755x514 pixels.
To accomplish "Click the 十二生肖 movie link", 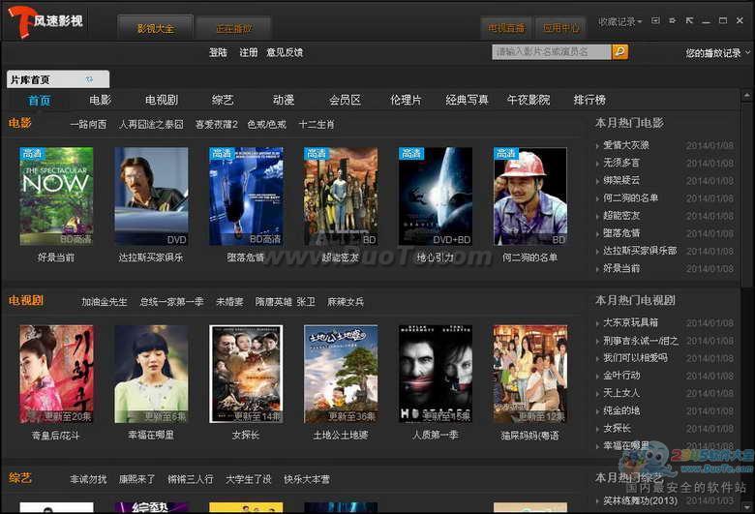I will pyautogui.click(x=317, y=124).
